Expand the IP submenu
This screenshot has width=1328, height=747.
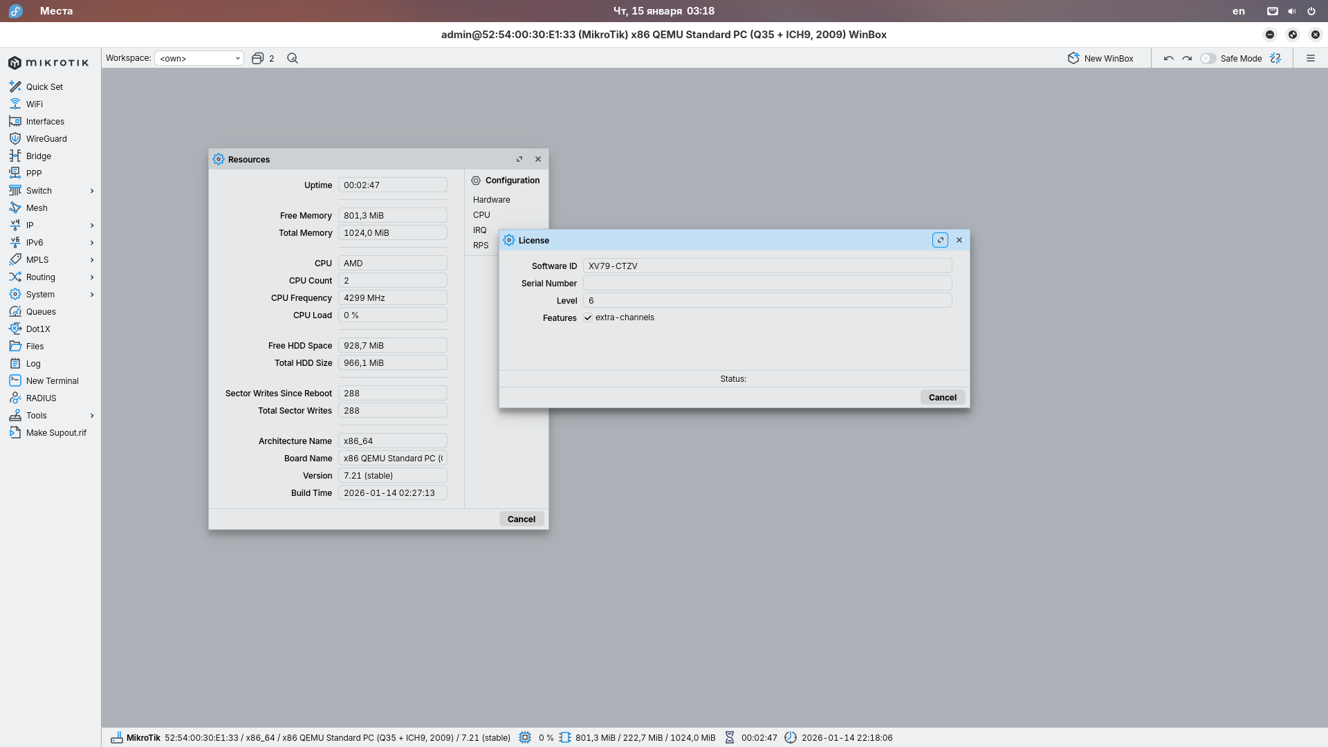92,225
